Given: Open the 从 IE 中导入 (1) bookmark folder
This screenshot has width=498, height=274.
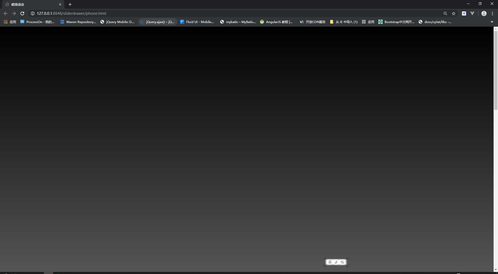Looking at the screenshot, I should coord(344,22).
